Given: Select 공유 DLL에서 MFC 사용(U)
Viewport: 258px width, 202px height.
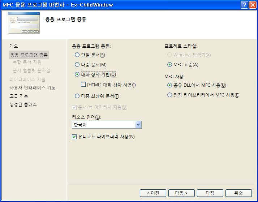Looking at the screenshot, I should pyautogui.click(x=169, y=85).
